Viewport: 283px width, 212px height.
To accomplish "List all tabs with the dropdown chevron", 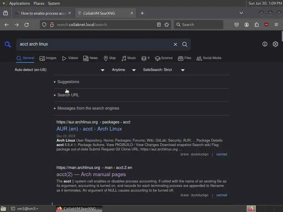I will [x=241, y=13].
